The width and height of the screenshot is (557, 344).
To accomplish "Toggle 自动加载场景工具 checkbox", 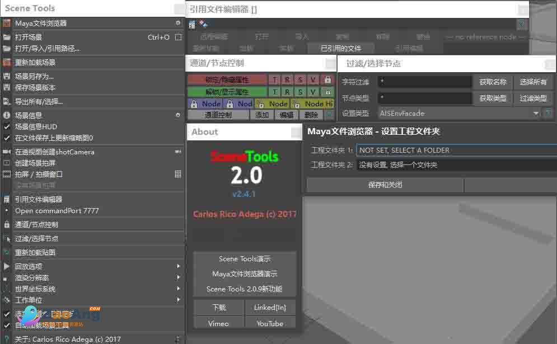I will pyautogui.click(x=7, y=325).
